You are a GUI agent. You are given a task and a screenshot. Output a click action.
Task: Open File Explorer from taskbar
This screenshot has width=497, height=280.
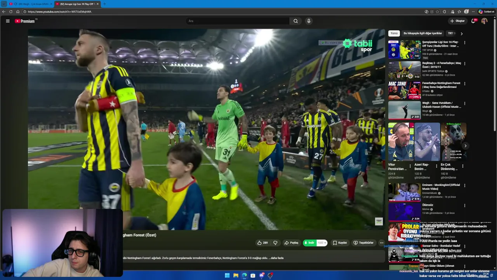[236, 275]
